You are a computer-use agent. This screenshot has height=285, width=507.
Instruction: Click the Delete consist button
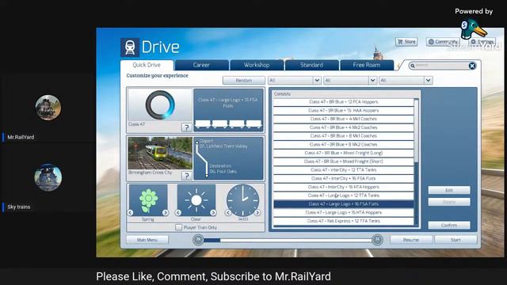point(449,202)
